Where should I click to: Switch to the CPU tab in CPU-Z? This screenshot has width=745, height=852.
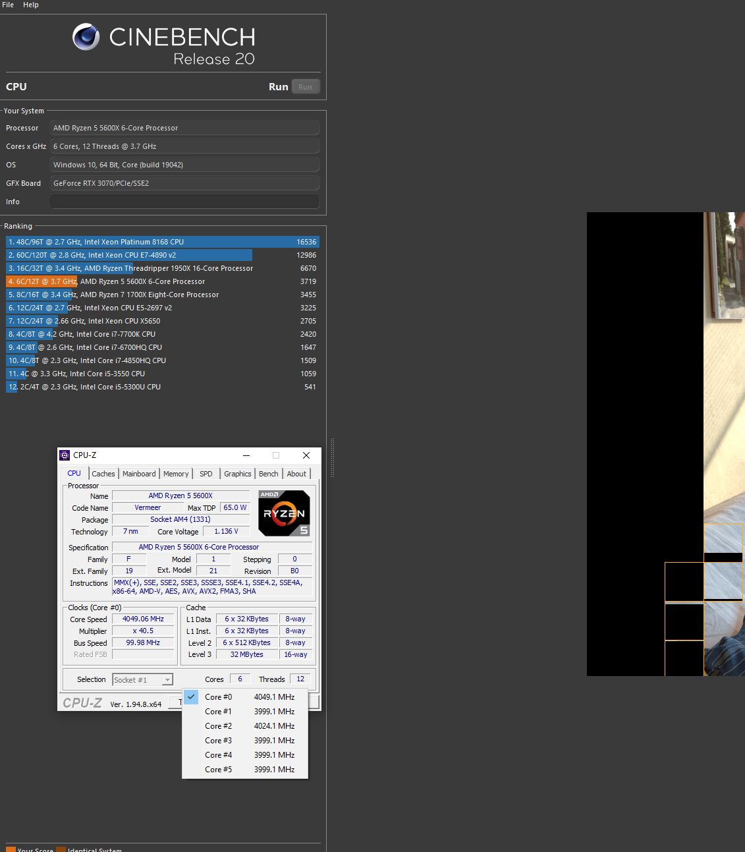point(74,473)
